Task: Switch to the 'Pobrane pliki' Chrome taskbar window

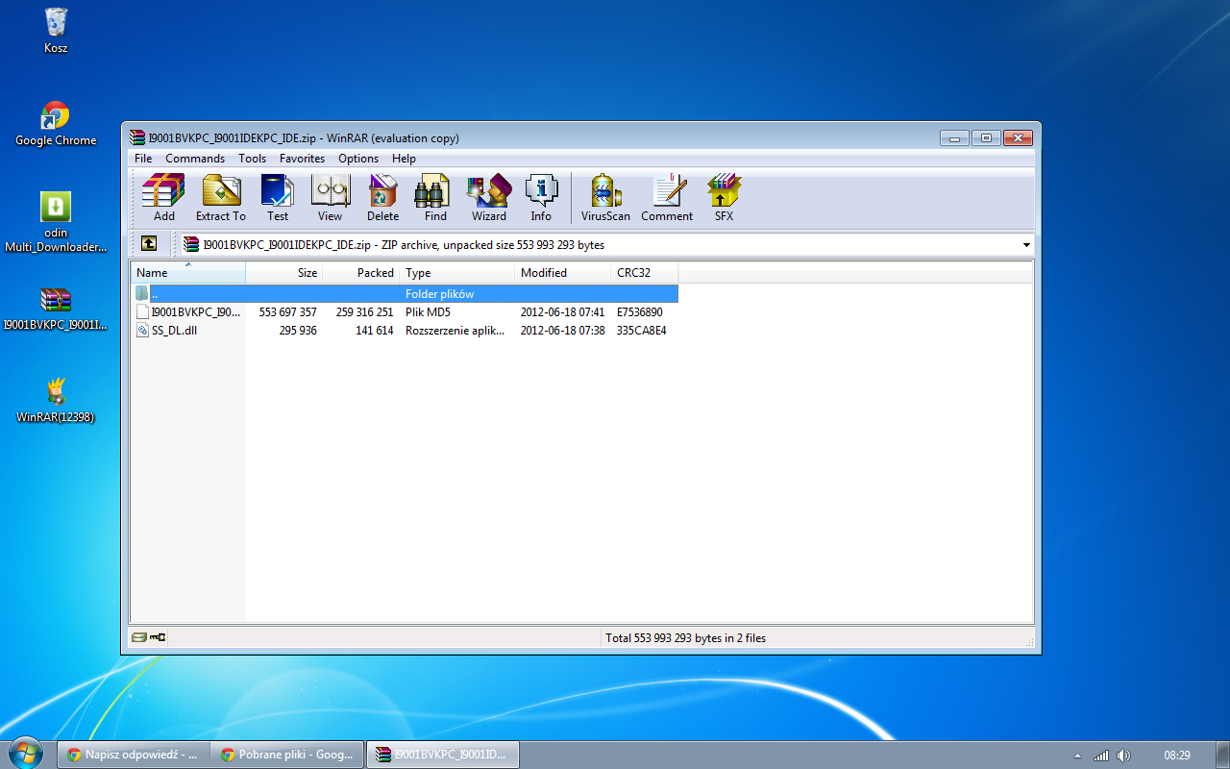Action: (288, 755)
